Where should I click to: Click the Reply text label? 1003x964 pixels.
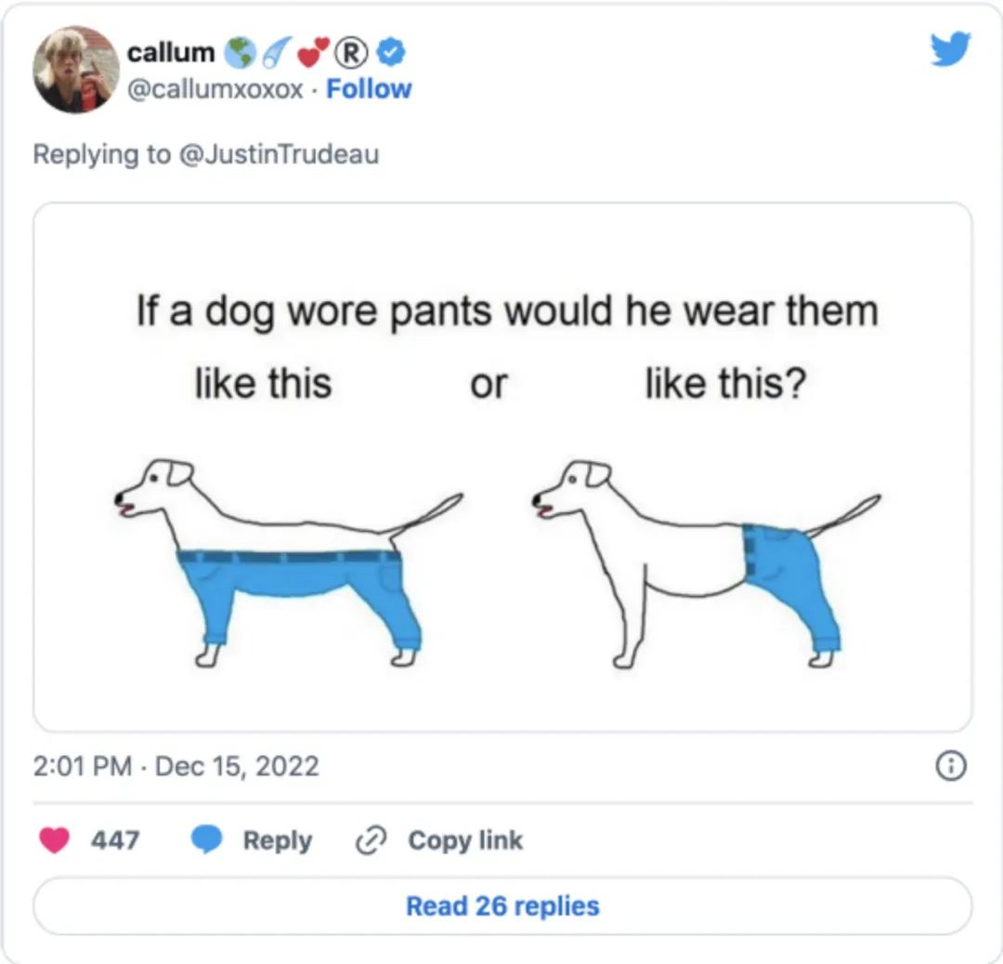point(278,840)
